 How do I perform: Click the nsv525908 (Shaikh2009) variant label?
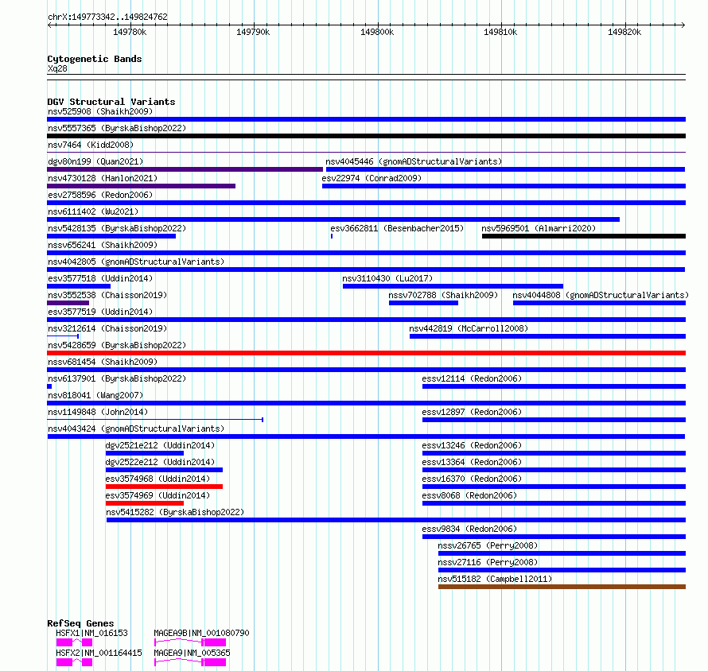pyautogui.click(x=100, y=111)
